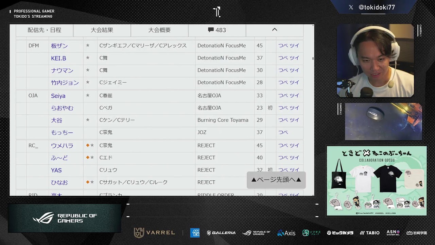This screenshot has height=245, width=435.
Task: Open the 配信先・日程 tab
Action: (45, 30)
